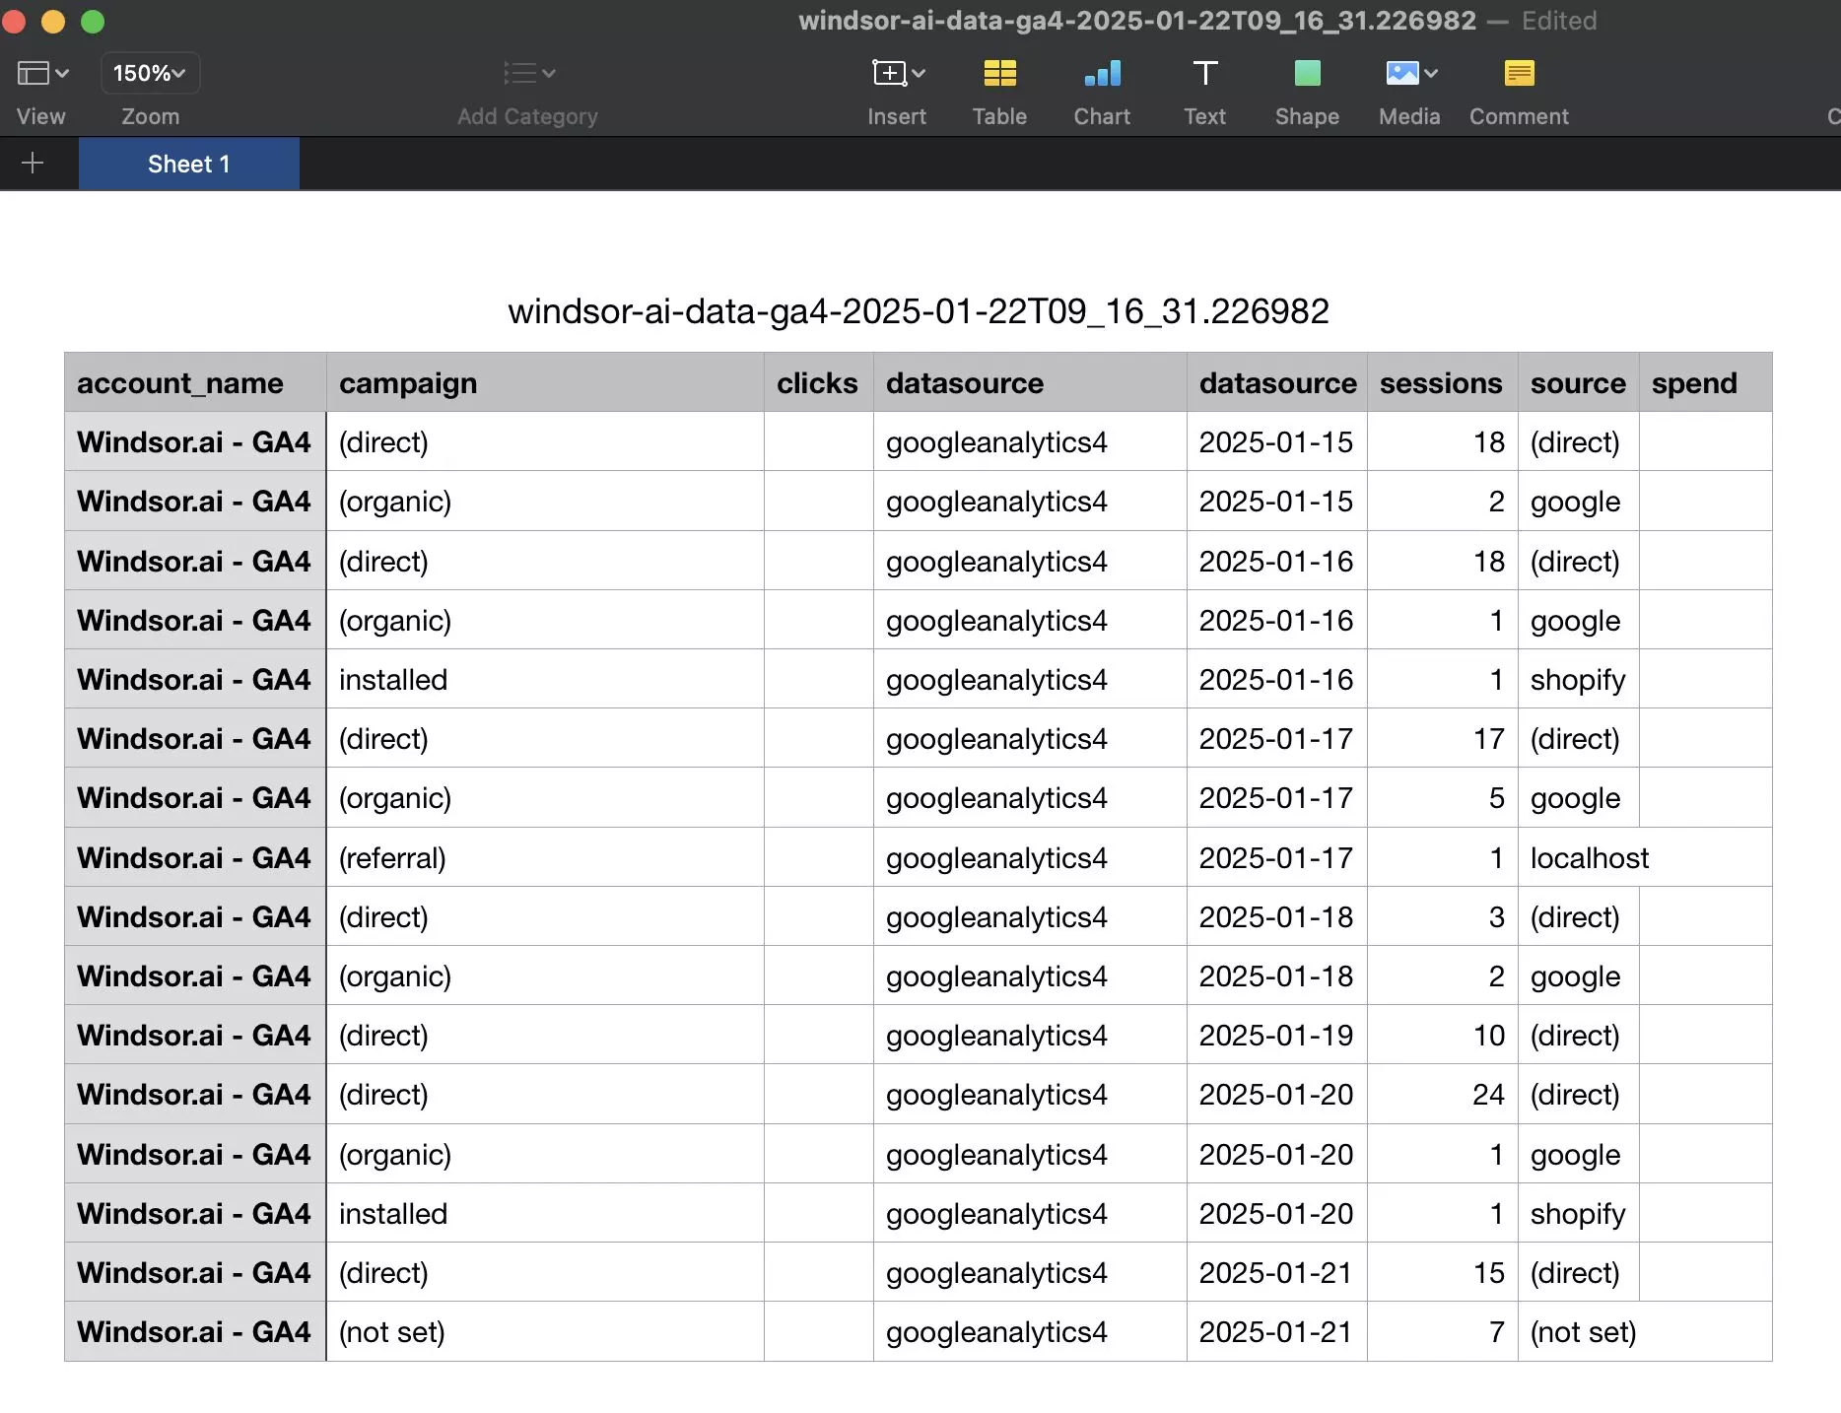Image resolution: width=1841 pixels, height=1413 pixels.
Task: Select the source cell reading (not set)
Action: click(x=1584, y=1331)
